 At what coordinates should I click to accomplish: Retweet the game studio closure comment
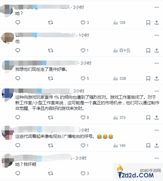(x=50, y=118)
